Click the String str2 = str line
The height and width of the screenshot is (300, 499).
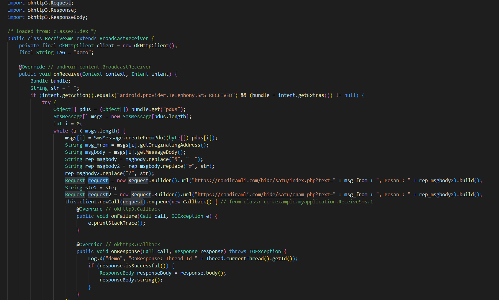point(91,188)
